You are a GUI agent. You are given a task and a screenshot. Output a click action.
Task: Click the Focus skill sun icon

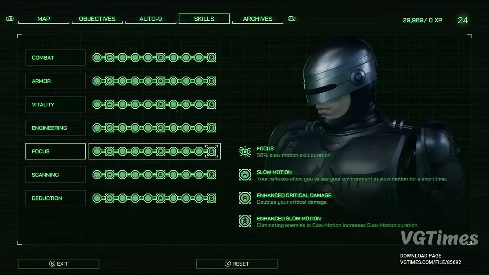(x=245, y=151)
